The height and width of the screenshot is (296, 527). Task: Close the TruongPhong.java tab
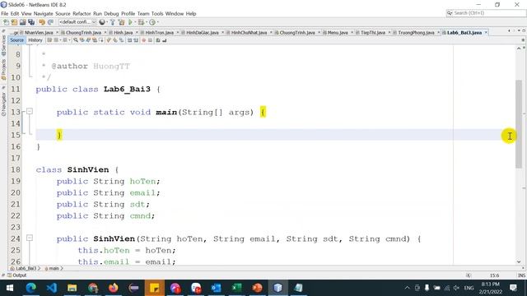pyautogui.click(x=439, y=33)
